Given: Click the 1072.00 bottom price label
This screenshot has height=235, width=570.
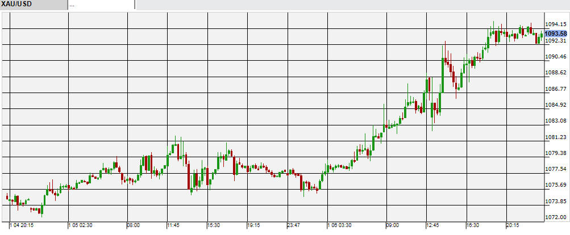Looking at the screenshot, I should [555, 217].
